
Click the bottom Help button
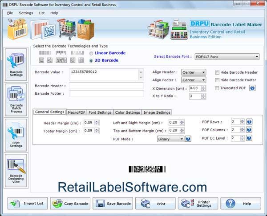pos(241,204)
